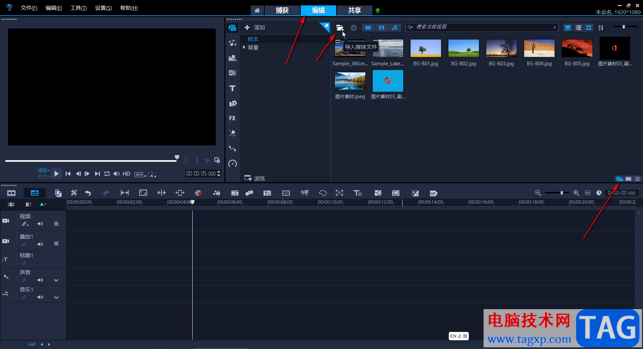Open the Title (T) library panel
This screenshot has height=349, width=643.
pyautogui.click(x=232, y=88)
